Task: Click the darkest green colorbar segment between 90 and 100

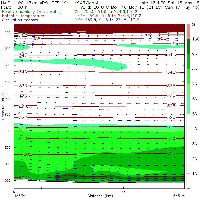Action: click(188, 46)
